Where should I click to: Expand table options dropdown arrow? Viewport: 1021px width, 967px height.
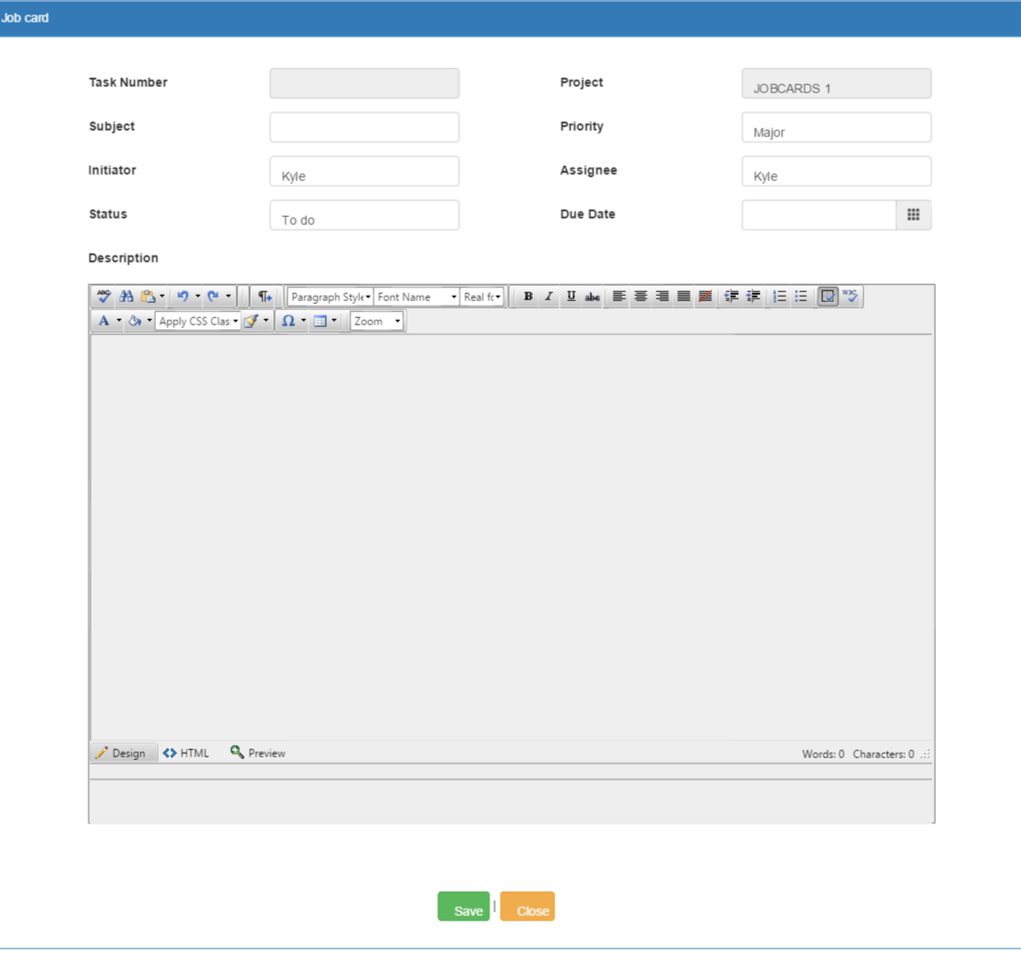334,321
